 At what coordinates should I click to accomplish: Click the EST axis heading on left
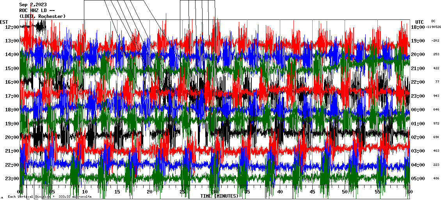[4, 22]
